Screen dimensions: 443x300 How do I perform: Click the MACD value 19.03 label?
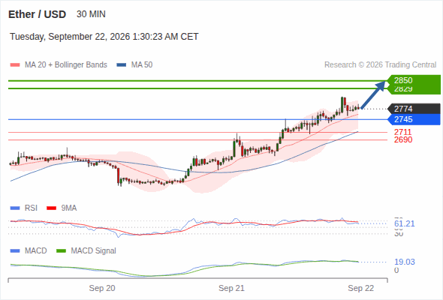405,262
